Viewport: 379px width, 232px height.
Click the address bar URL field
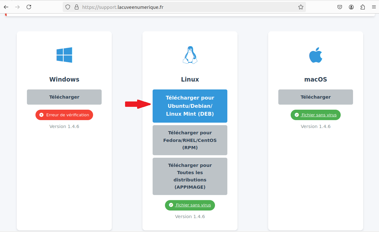click(184, 7)
